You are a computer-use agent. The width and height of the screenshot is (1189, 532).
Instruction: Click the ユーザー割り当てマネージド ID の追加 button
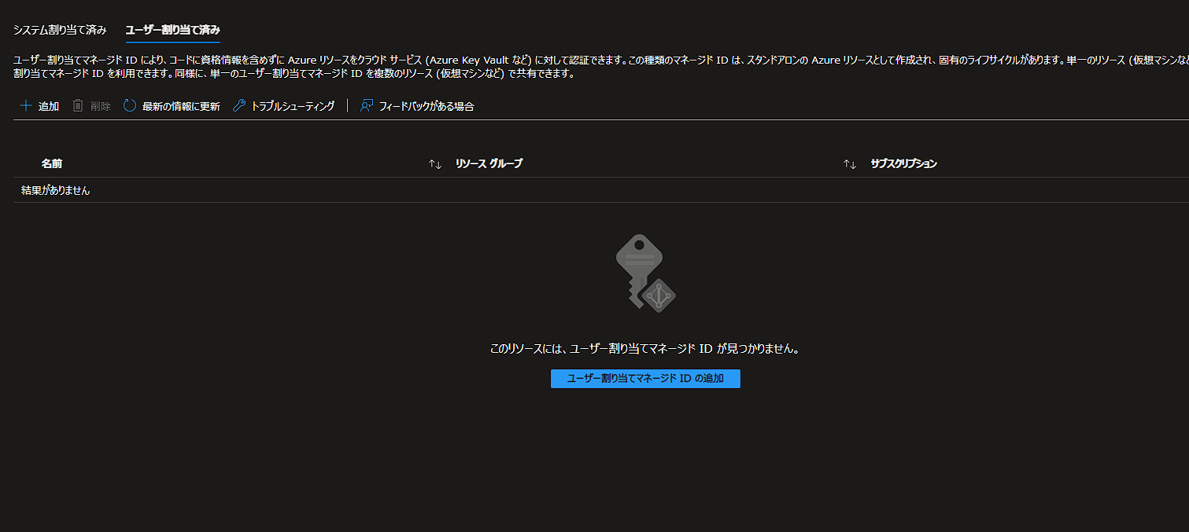click(645, 378)
